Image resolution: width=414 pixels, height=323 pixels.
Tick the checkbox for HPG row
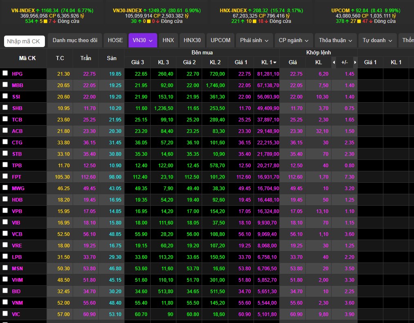(5, 73)
